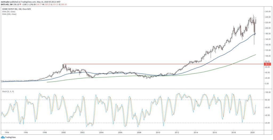
Task: Click the 160.00 price axis label
Action: coord(267,39)
